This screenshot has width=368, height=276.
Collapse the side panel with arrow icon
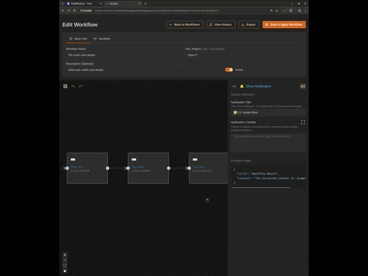[234, 86]
